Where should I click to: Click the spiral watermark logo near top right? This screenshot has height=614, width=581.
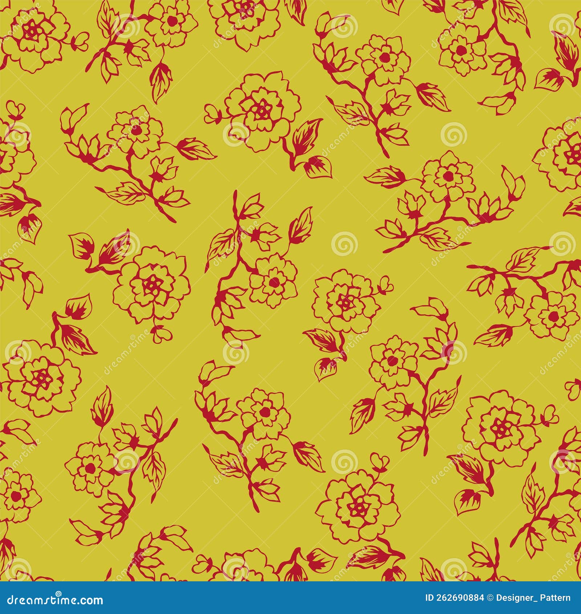coord(454,134)
